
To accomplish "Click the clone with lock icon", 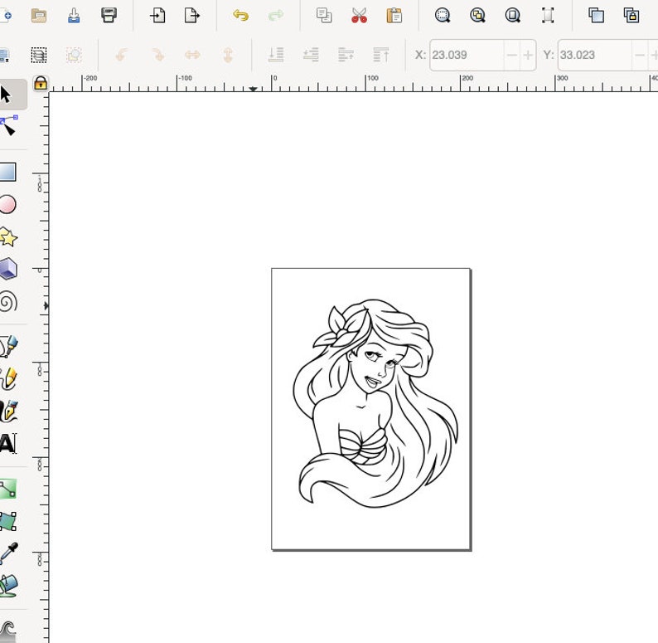I will [631, 16].
